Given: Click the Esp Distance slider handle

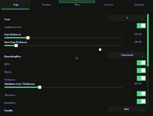Looking at the screenshot, I should pos(28,38).
